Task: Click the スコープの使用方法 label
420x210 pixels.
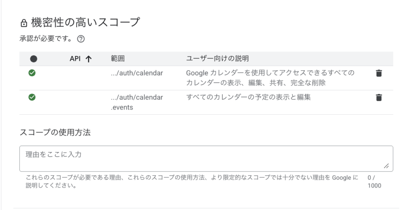Action: click(55, 132)
